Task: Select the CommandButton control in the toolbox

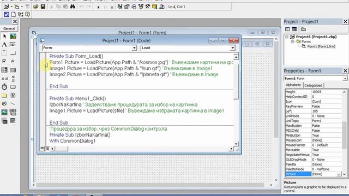Action: click(x=13, y=53)
